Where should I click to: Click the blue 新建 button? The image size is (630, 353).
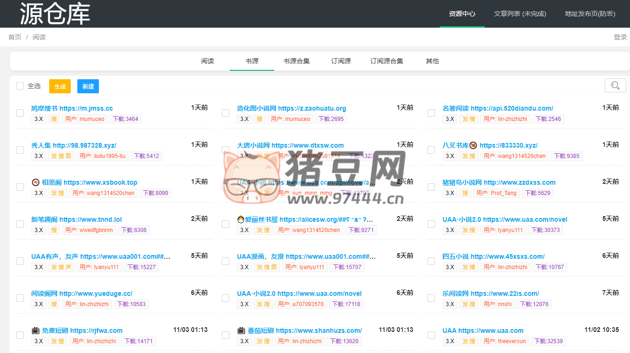coord(88,86)
